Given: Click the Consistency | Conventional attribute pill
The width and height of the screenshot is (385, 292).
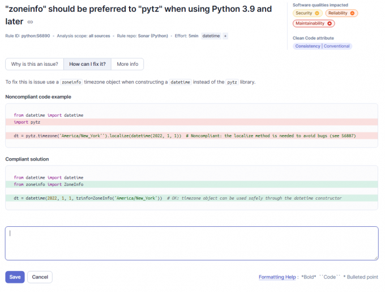Looking at the screenshot, I should pyautogui.click(x=322, y=46).
